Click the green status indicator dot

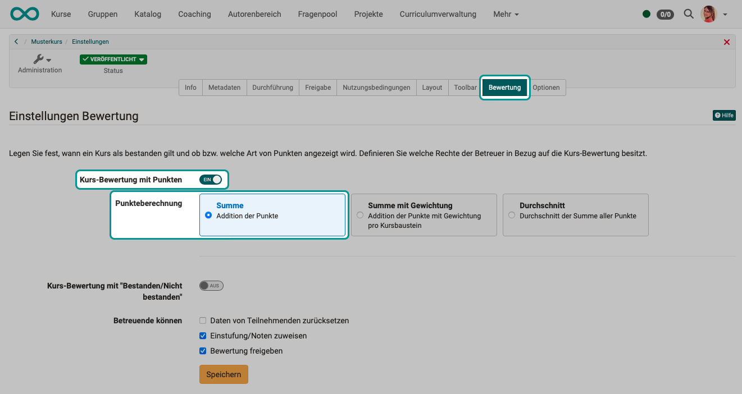click(x=646, y=14)
